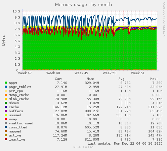Image resolution: width=167 pixels, height=151 pixels.
Task: Click the 'per_cpu' legend label
Action: point(16,91)
